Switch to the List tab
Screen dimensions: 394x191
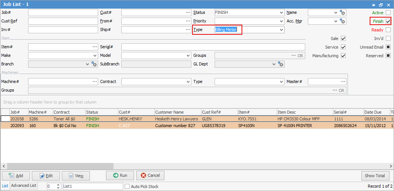5,186
